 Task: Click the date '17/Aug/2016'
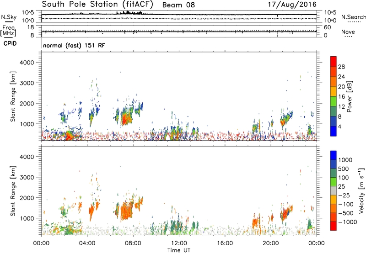pyautogui.click(x=292, y=5)
